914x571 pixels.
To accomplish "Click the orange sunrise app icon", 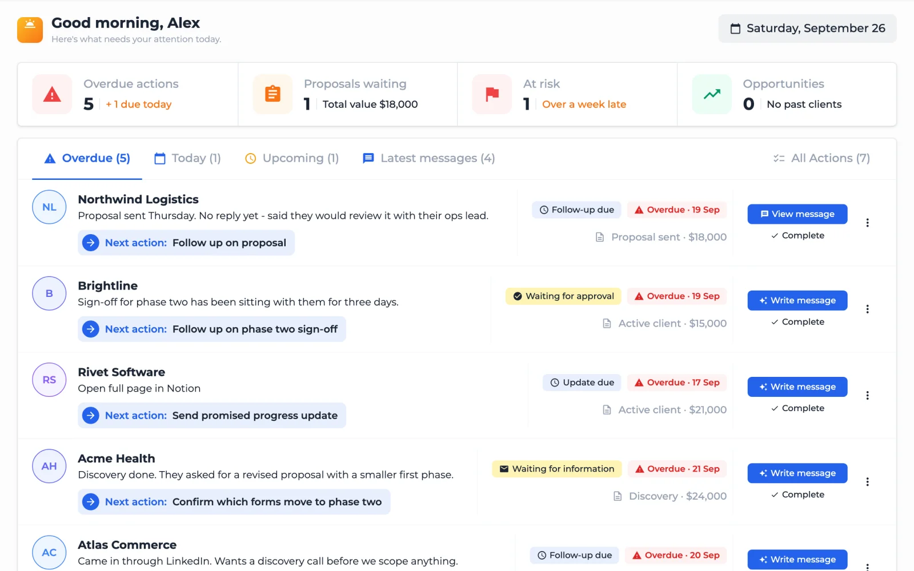I will pyautogui.click(x=30, y=30).
